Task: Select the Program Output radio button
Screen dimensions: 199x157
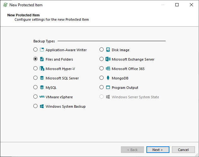Action: pyautogui.click(x=101, y=87)
